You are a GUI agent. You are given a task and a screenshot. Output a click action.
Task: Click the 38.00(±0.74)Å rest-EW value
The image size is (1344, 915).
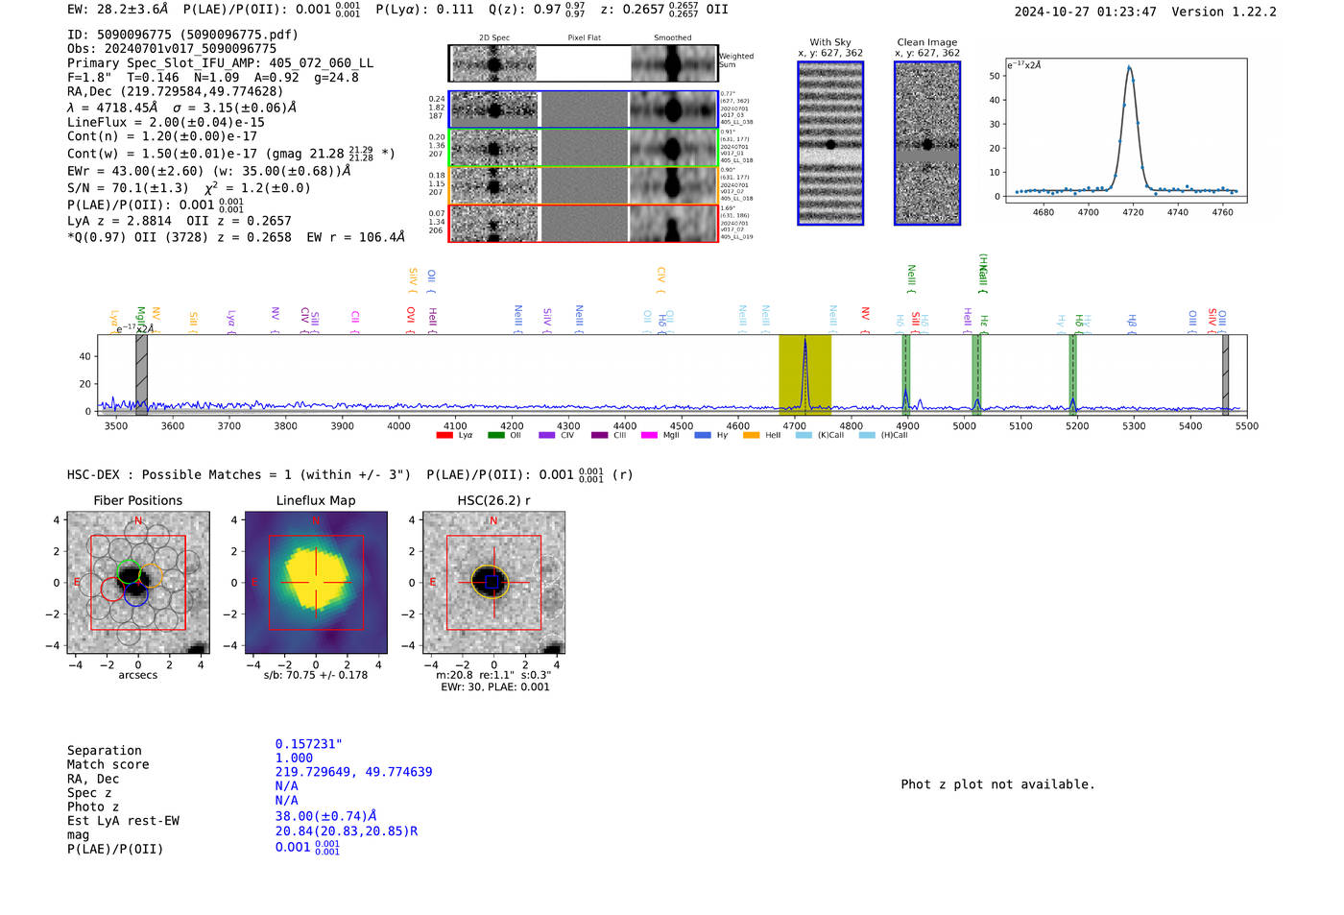point(326,817)
